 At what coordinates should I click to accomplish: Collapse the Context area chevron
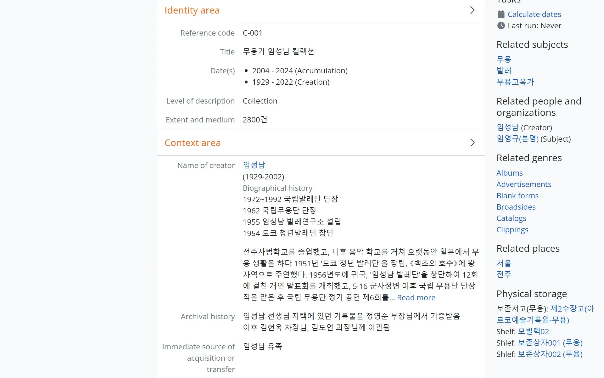[x=472, y=143]
